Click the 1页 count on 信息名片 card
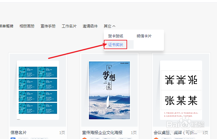The image size is (217, 139). 62,133
